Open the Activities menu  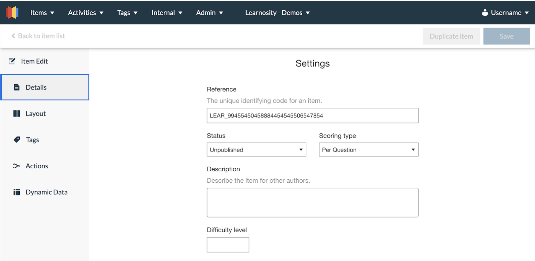(85, 13)
